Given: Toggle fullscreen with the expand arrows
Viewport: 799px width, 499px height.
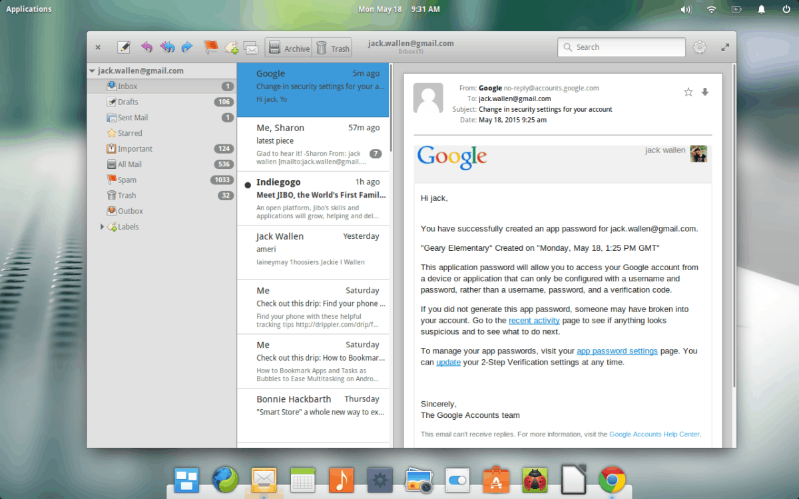Looking at the screenshot, I should coord(724,47).
